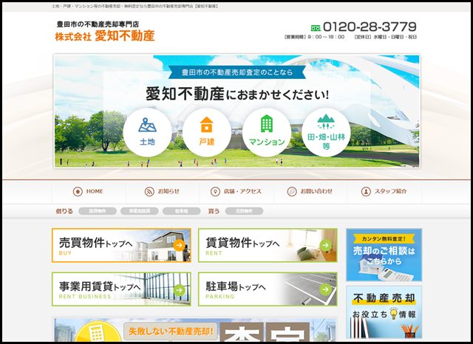Click the green free-dial icon beside phone number
Image resolution: width=473 pixels, height=344 pixels.
[x=316, y=28]
